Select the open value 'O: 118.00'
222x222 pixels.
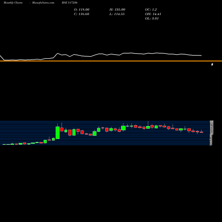pyautogui.click(x=82, y=10)
